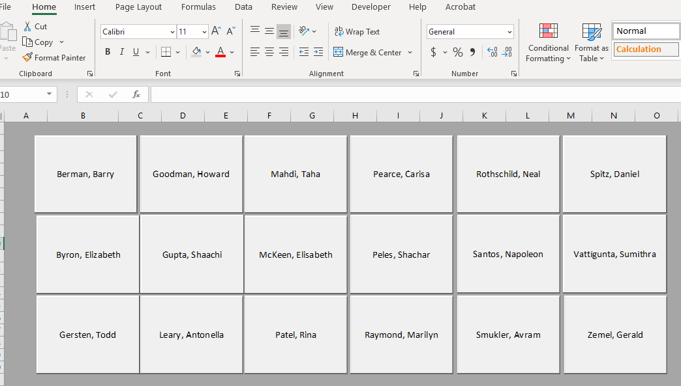The height and width of the screenshot is (386, 681).
Task: Click the Cut scissors icon
Action: coord(27,27)
